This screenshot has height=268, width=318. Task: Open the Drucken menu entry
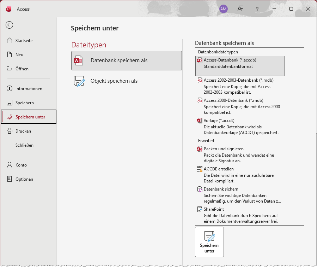(x=29, y=131)
